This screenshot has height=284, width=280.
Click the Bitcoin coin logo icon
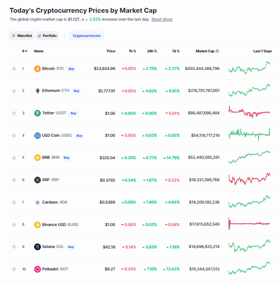click(x=37, y=69)
